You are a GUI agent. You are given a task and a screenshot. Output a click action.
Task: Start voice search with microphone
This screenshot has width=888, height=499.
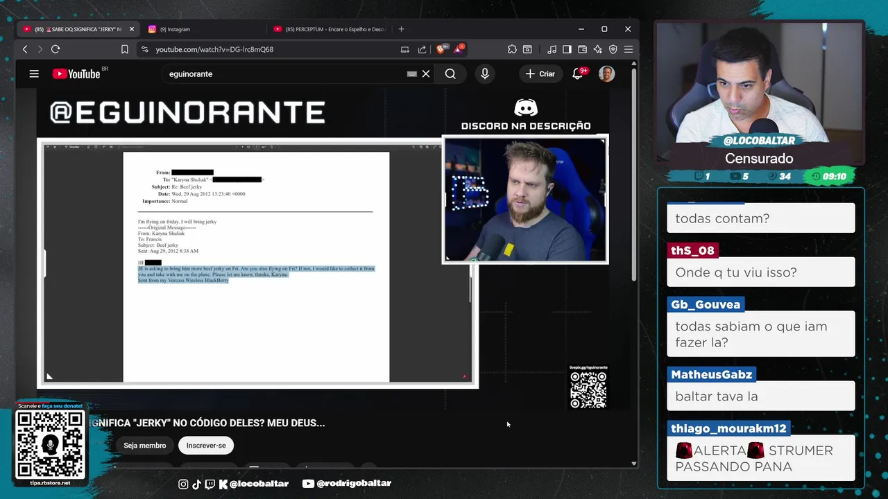click(485, 73)
